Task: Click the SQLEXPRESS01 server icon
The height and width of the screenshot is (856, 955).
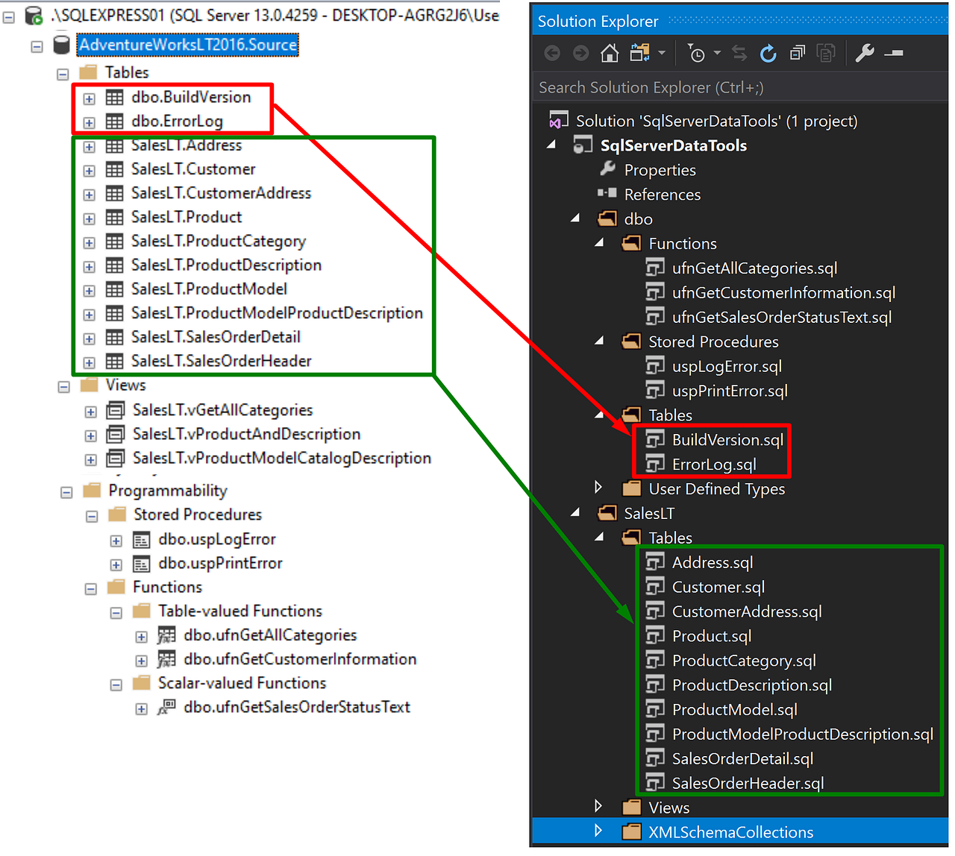Action: 34,15
